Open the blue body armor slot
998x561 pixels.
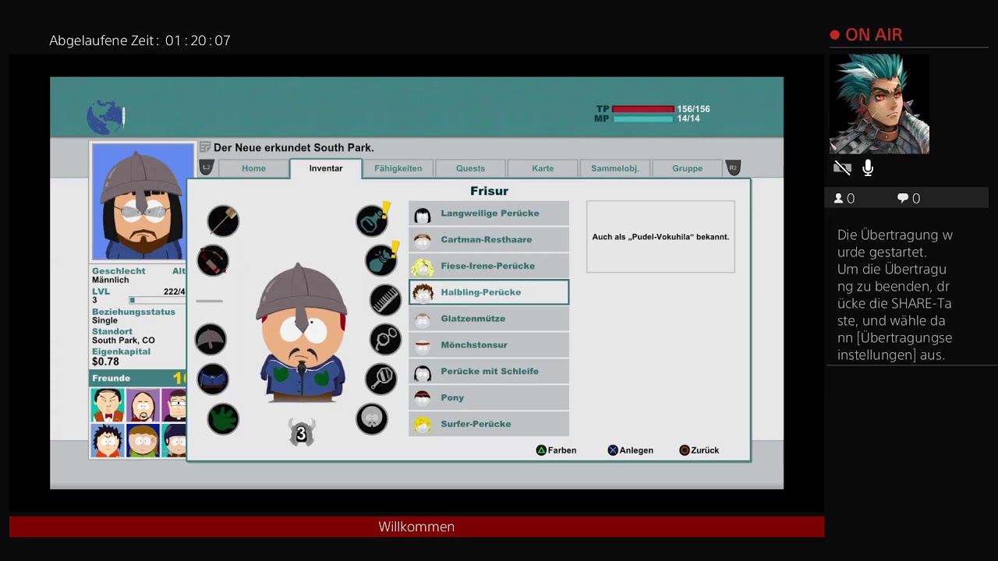point(213,379)
